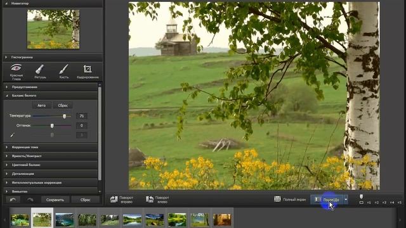The height and width of the screenshot is (228, 406).
Task: Set zoom to x3
Action: click(384, 203)
